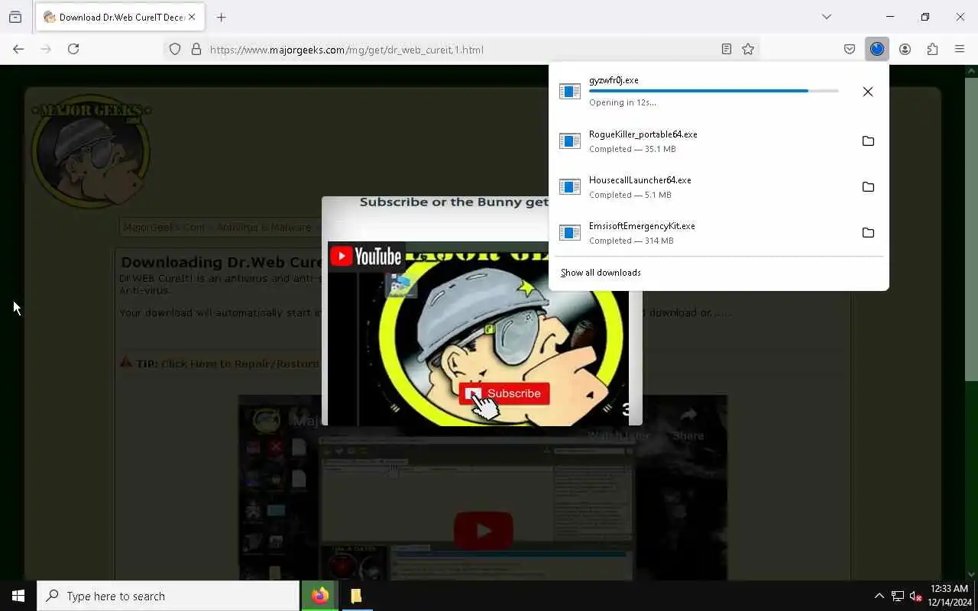Click the tracking protection shield icon
The height and width of the screenshot is (611, 978).
tap(175, 50)
